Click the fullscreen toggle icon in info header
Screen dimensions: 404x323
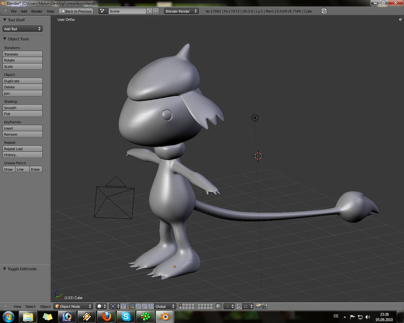coord(324,11)
